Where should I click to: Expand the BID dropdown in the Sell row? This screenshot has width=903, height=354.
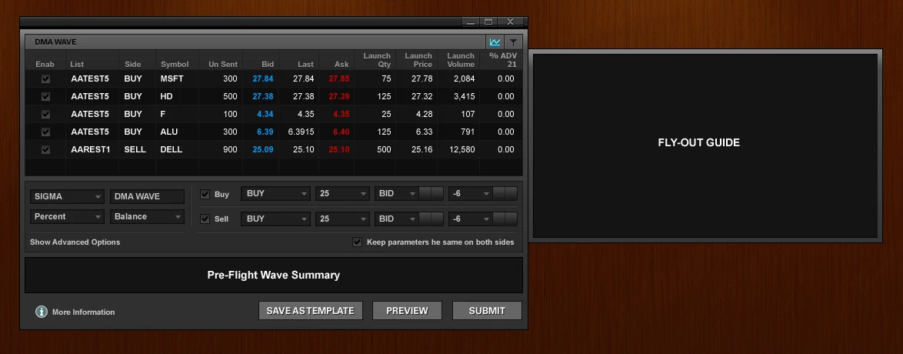coord(396,219)
